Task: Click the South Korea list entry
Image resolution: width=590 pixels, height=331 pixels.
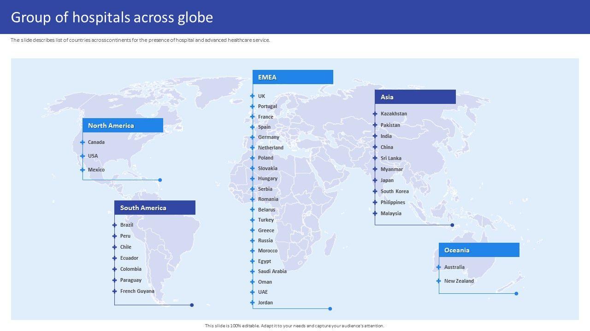Action: coord(395,192)
